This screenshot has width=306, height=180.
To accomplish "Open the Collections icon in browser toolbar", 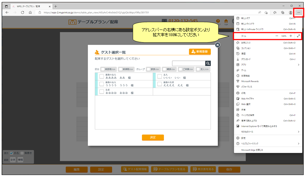I will pyautogui.click(x=282, y=12).
